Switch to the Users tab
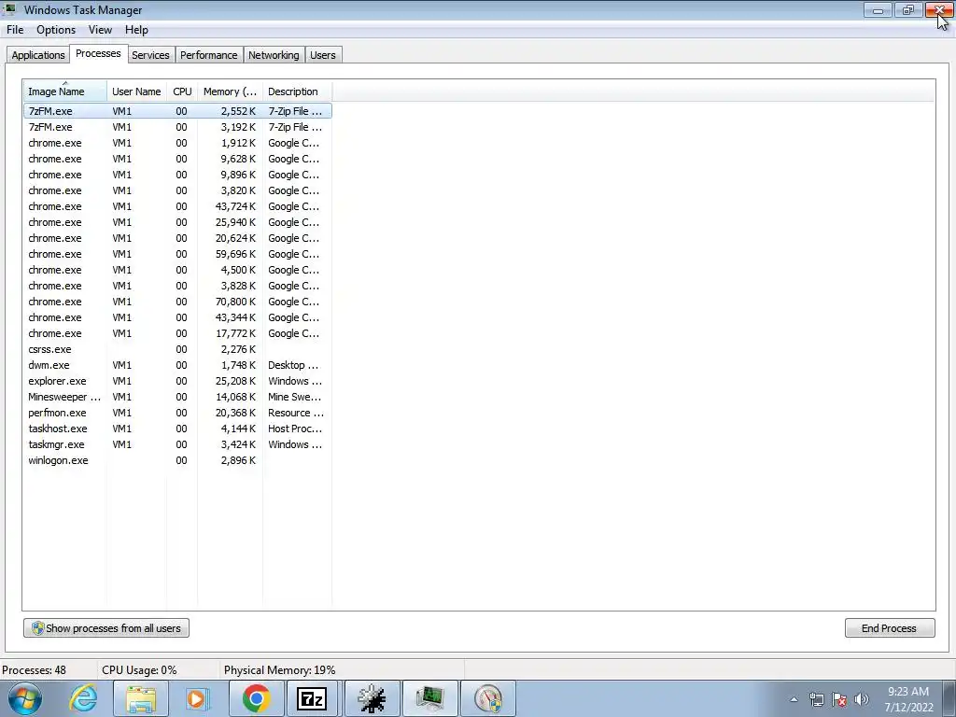Screen dimensions: 956x717 click(322, 55)
